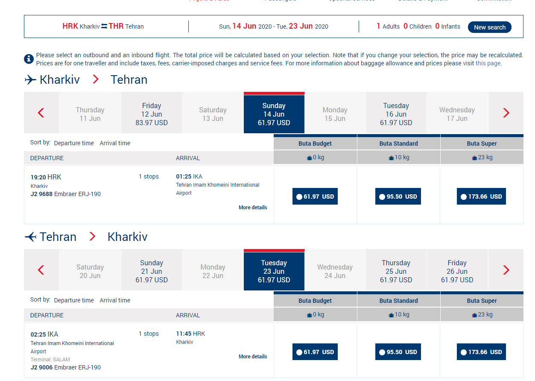Sort return flights by Arrival time
The width and height of the screenshot is (535, 381).
pyautogui.click(x=115, y=300)
